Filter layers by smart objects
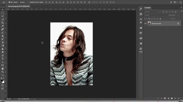Image resolution: width=183 pixels, height=102 pixels. (x=176, y=12)
